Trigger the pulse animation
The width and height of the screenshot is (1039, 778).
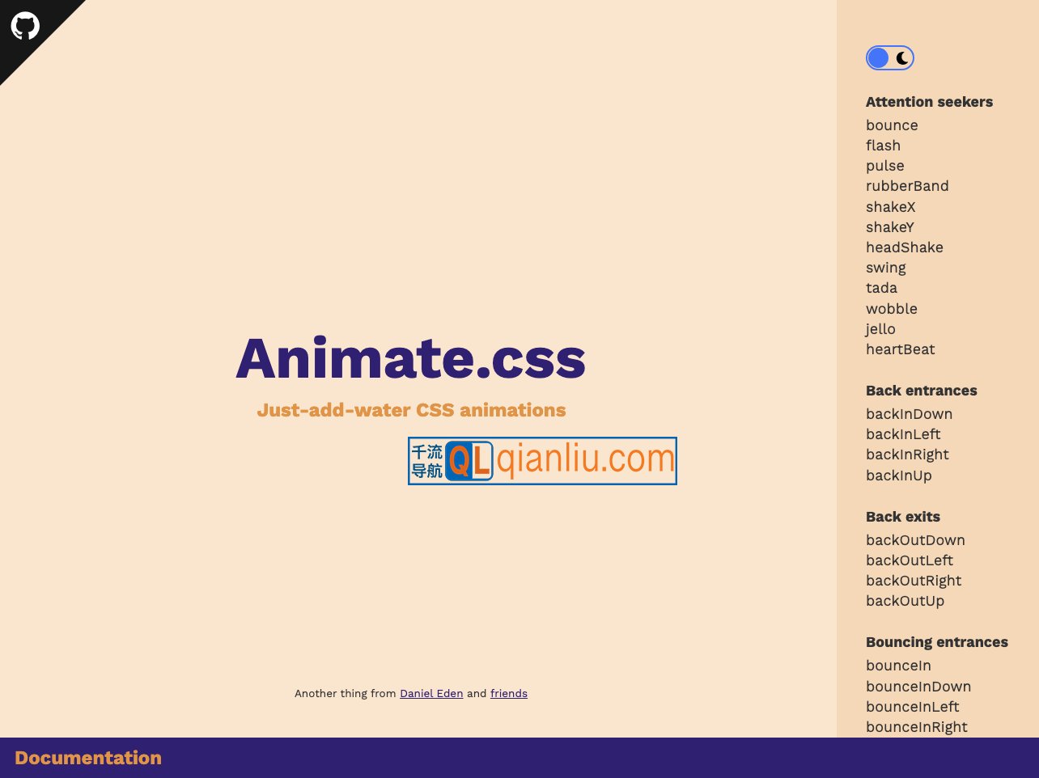pos(884,166)
